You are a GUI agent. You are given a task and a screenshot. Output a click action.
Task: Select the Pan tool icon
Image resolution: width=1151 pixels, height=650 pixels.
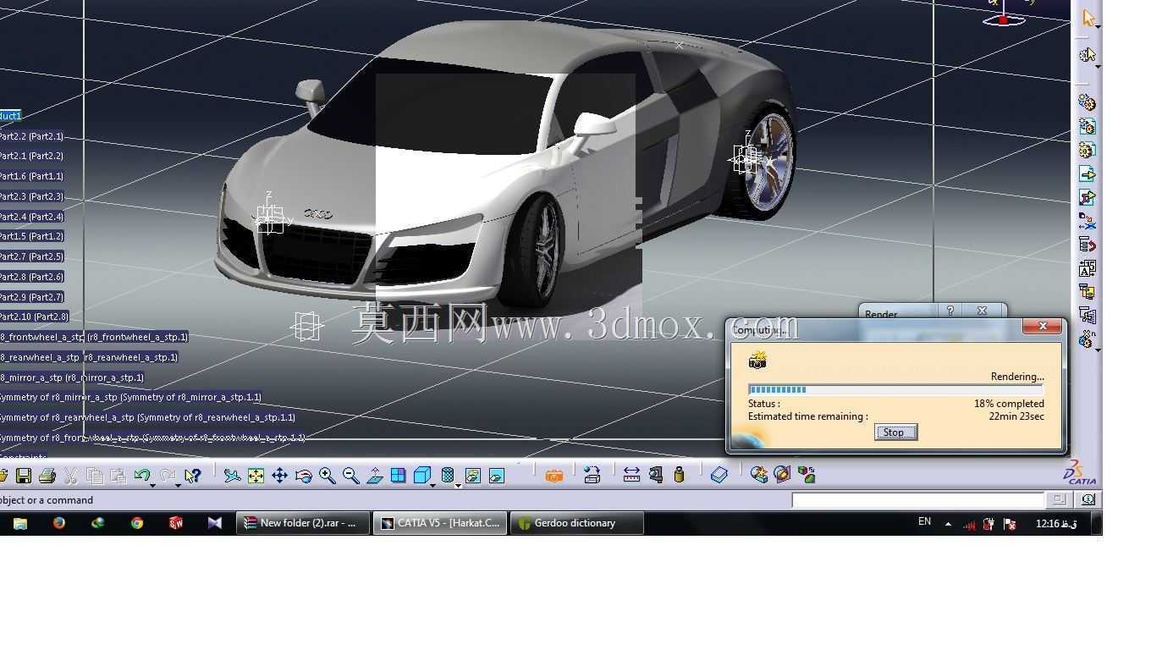click(279, 476)
